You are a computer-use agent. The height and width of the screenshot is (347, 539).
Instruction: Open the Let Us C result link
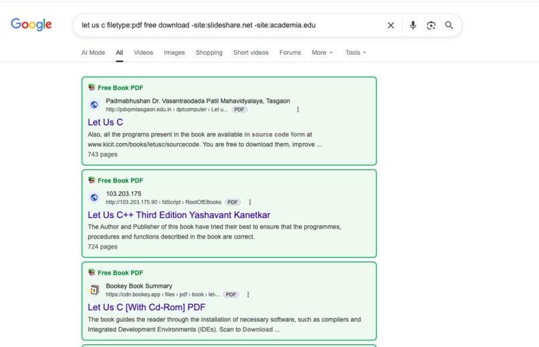click(x=105, y=122)
